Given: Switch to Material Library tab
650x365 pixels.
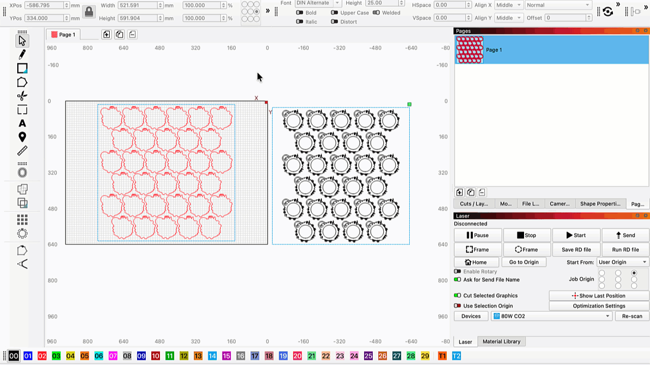Looking at the screenshot, I should pos(501,342).
